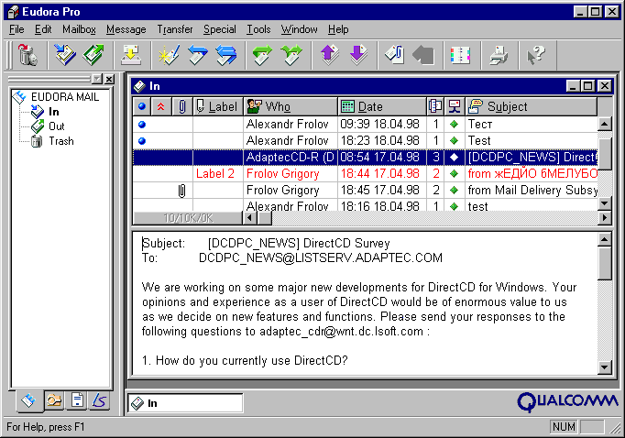
Task: Click the Check Mail toolbar icon
Action: pyautogui.click(x=131, y=55)
